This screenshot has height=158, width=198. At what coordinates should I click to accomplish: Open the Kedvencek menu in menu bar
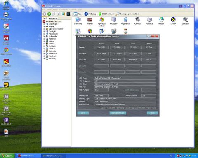(x=64, y=9)
